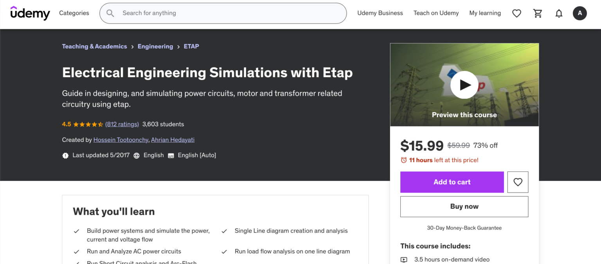Open notifications bell
Image resolution: width=601 pixels, height=264 pixels.
coord(559,13)
